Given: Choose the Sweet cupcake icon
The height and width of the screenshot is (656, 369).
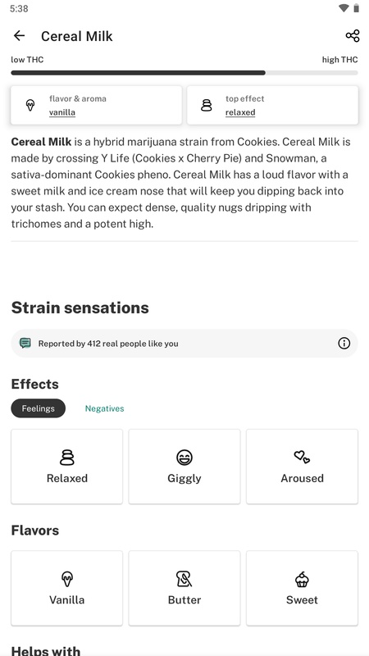Looking at the screenshot, I should point(302,580).
